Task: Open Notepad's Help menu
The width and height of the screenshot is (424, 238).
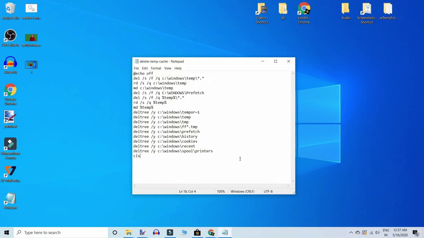Action: [x=178, y=68]
